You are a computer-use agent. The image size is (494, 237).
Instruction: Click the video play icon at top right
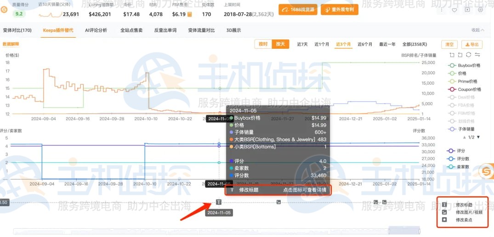click(467, 10)
